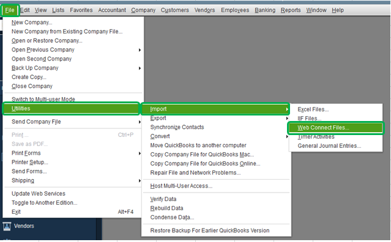
Task: Open the Accountant menu
Action: pyautogui.click(x=112, y=10)
